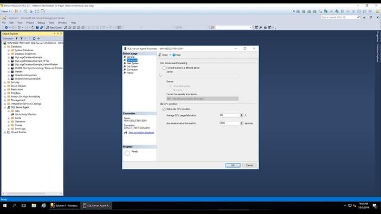Open the Edit menu
The width and height of the screenshot is (381, 214).
pyautogui.click(x=11, y=23)
